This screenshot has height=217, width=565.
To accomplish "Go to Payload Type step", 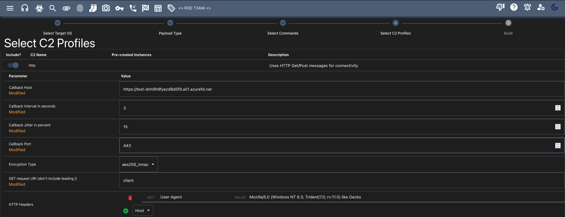I will pos(170,27).
